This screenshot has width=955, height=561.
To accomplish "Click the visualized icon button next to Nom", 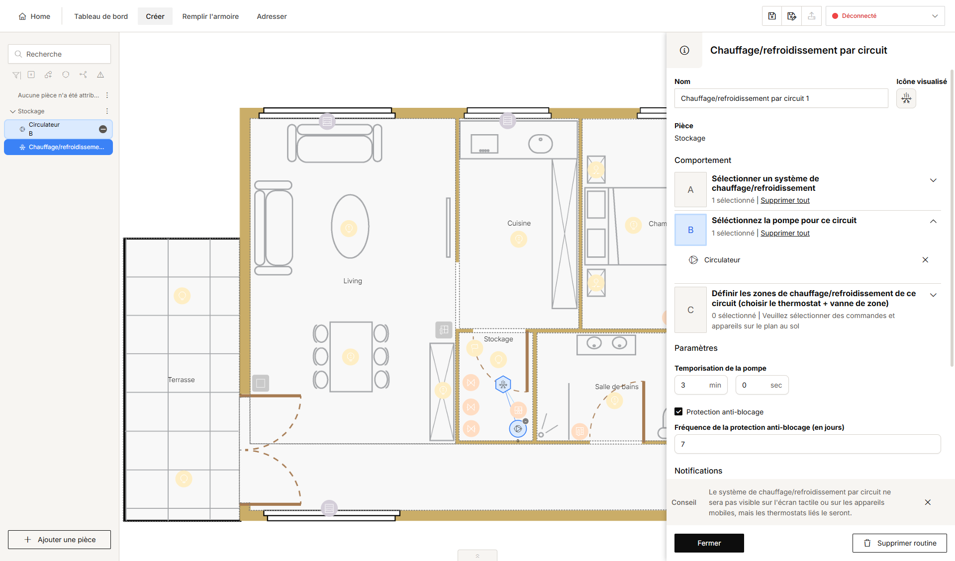I will [906, 98].
